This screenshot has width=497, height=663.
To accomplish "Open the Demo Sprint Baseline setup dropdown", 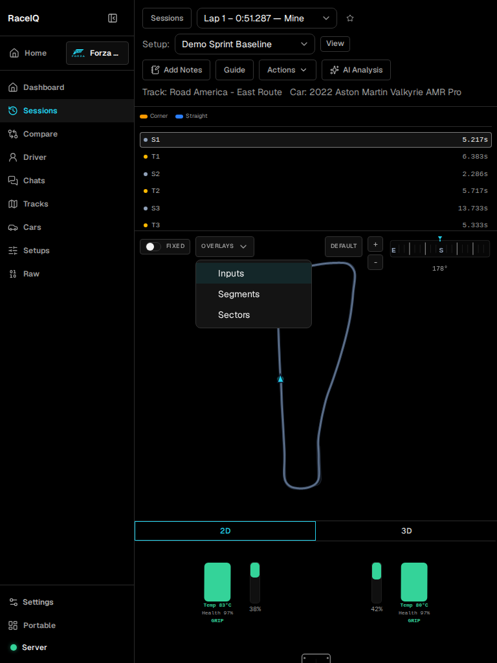I will click(x=245, y=44).
